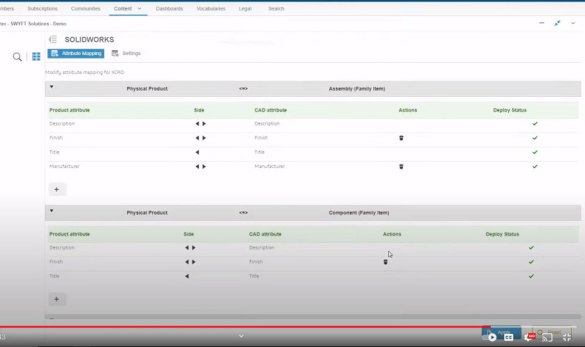Toggle right arrow for Assembly Finish side
The width and height of the screenshot is (585, 347).
click(x=204, y=138)
